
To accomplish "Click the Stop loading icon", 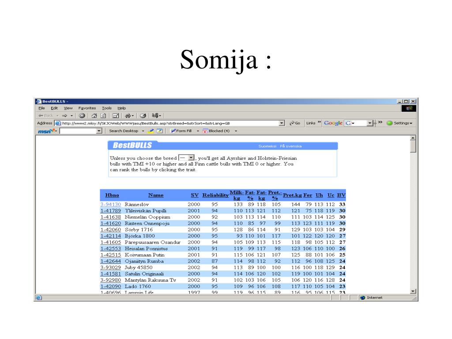I will click(82, 116).
